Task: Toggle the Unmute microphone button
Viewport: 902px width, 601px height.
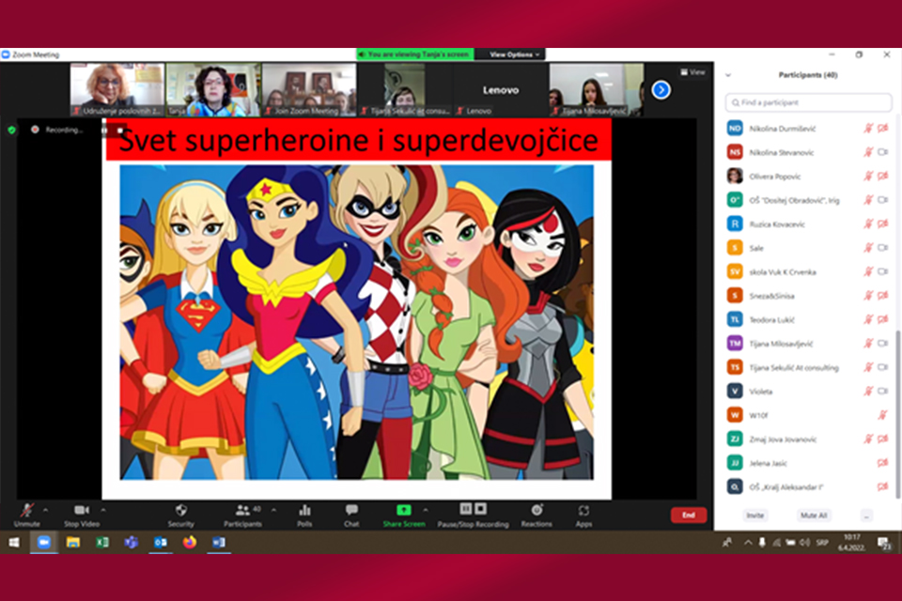Action: (x=27, y=510)
